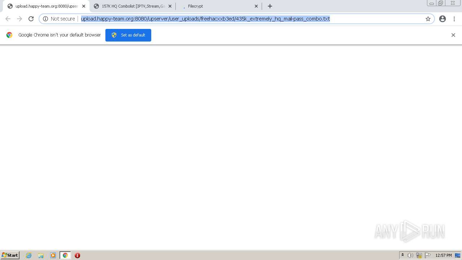Click Not secure label in address bar

pyautogui.click(x=63, y=19)
